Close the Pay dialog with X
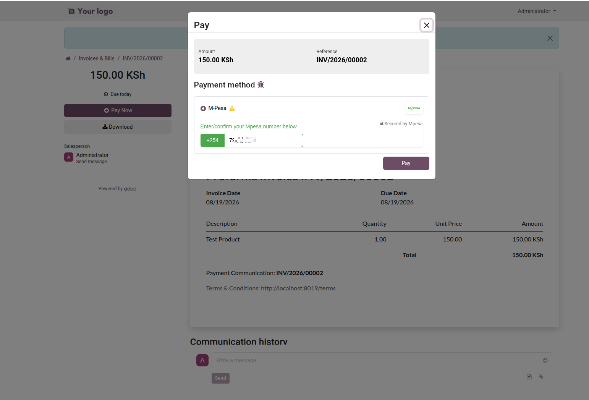The height and width of the screenshot is (400, 589). (427, 25)
